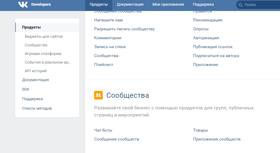Open the Товары link

[200, 130]
